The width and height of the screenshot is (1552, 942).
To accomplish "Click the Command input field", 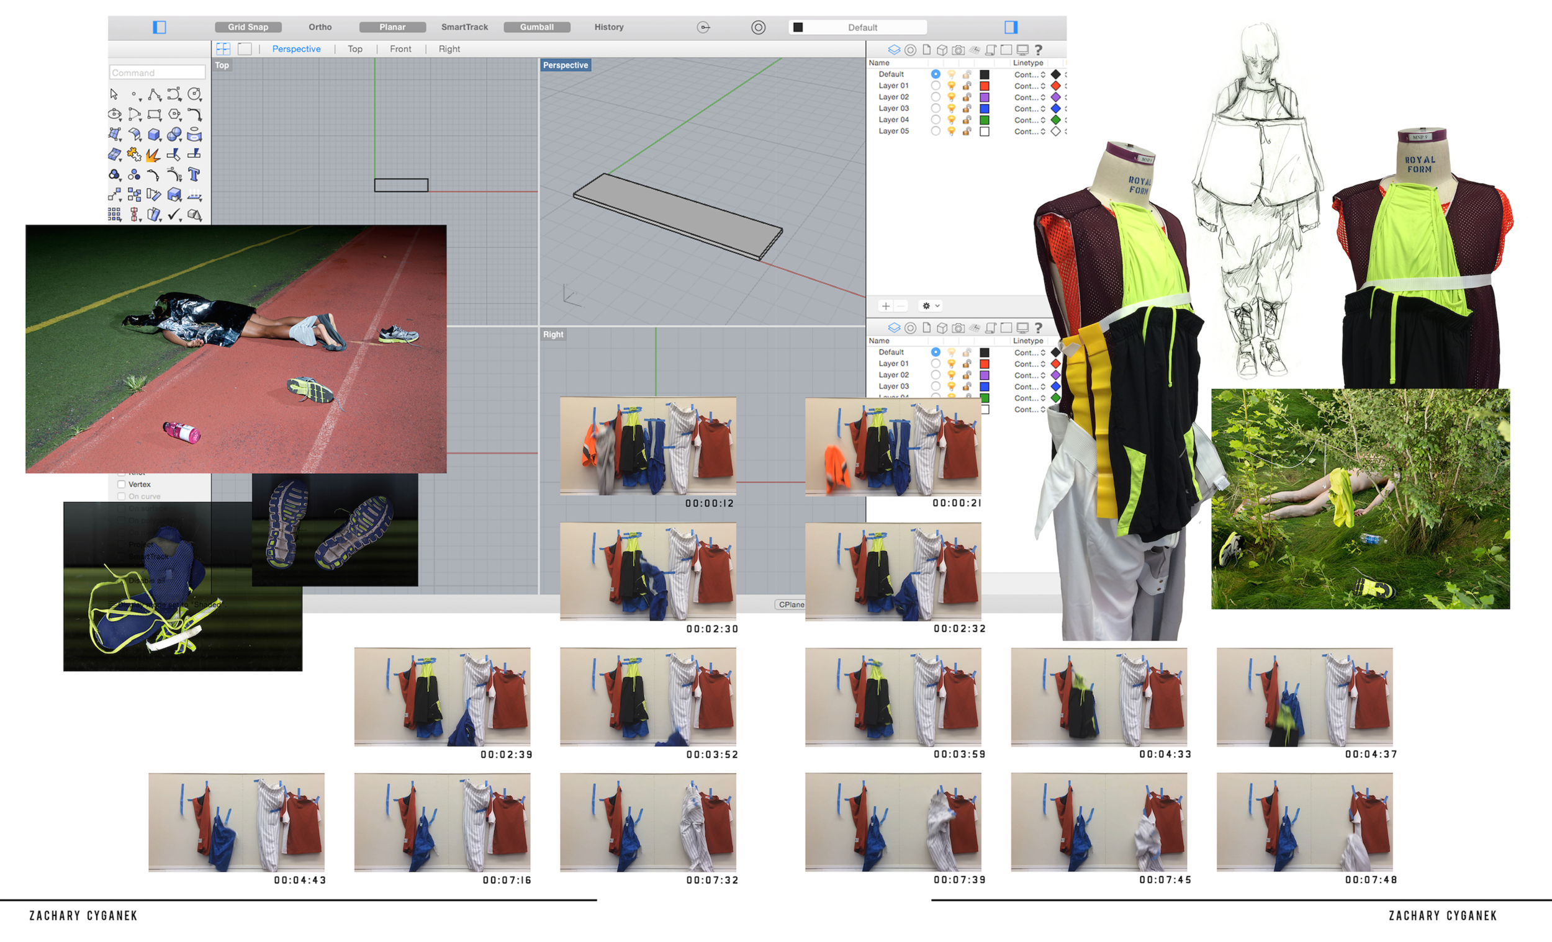I will tap(157, 73).
